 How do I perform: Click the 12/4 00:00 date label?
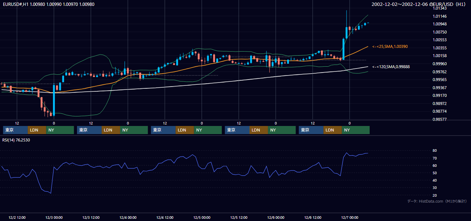tap(128, 218)
